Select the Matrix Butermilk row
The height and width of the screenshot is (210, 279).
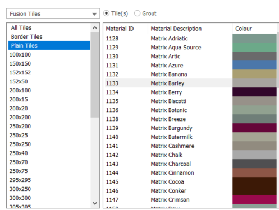pyautogui.click(x=191, y=137)
